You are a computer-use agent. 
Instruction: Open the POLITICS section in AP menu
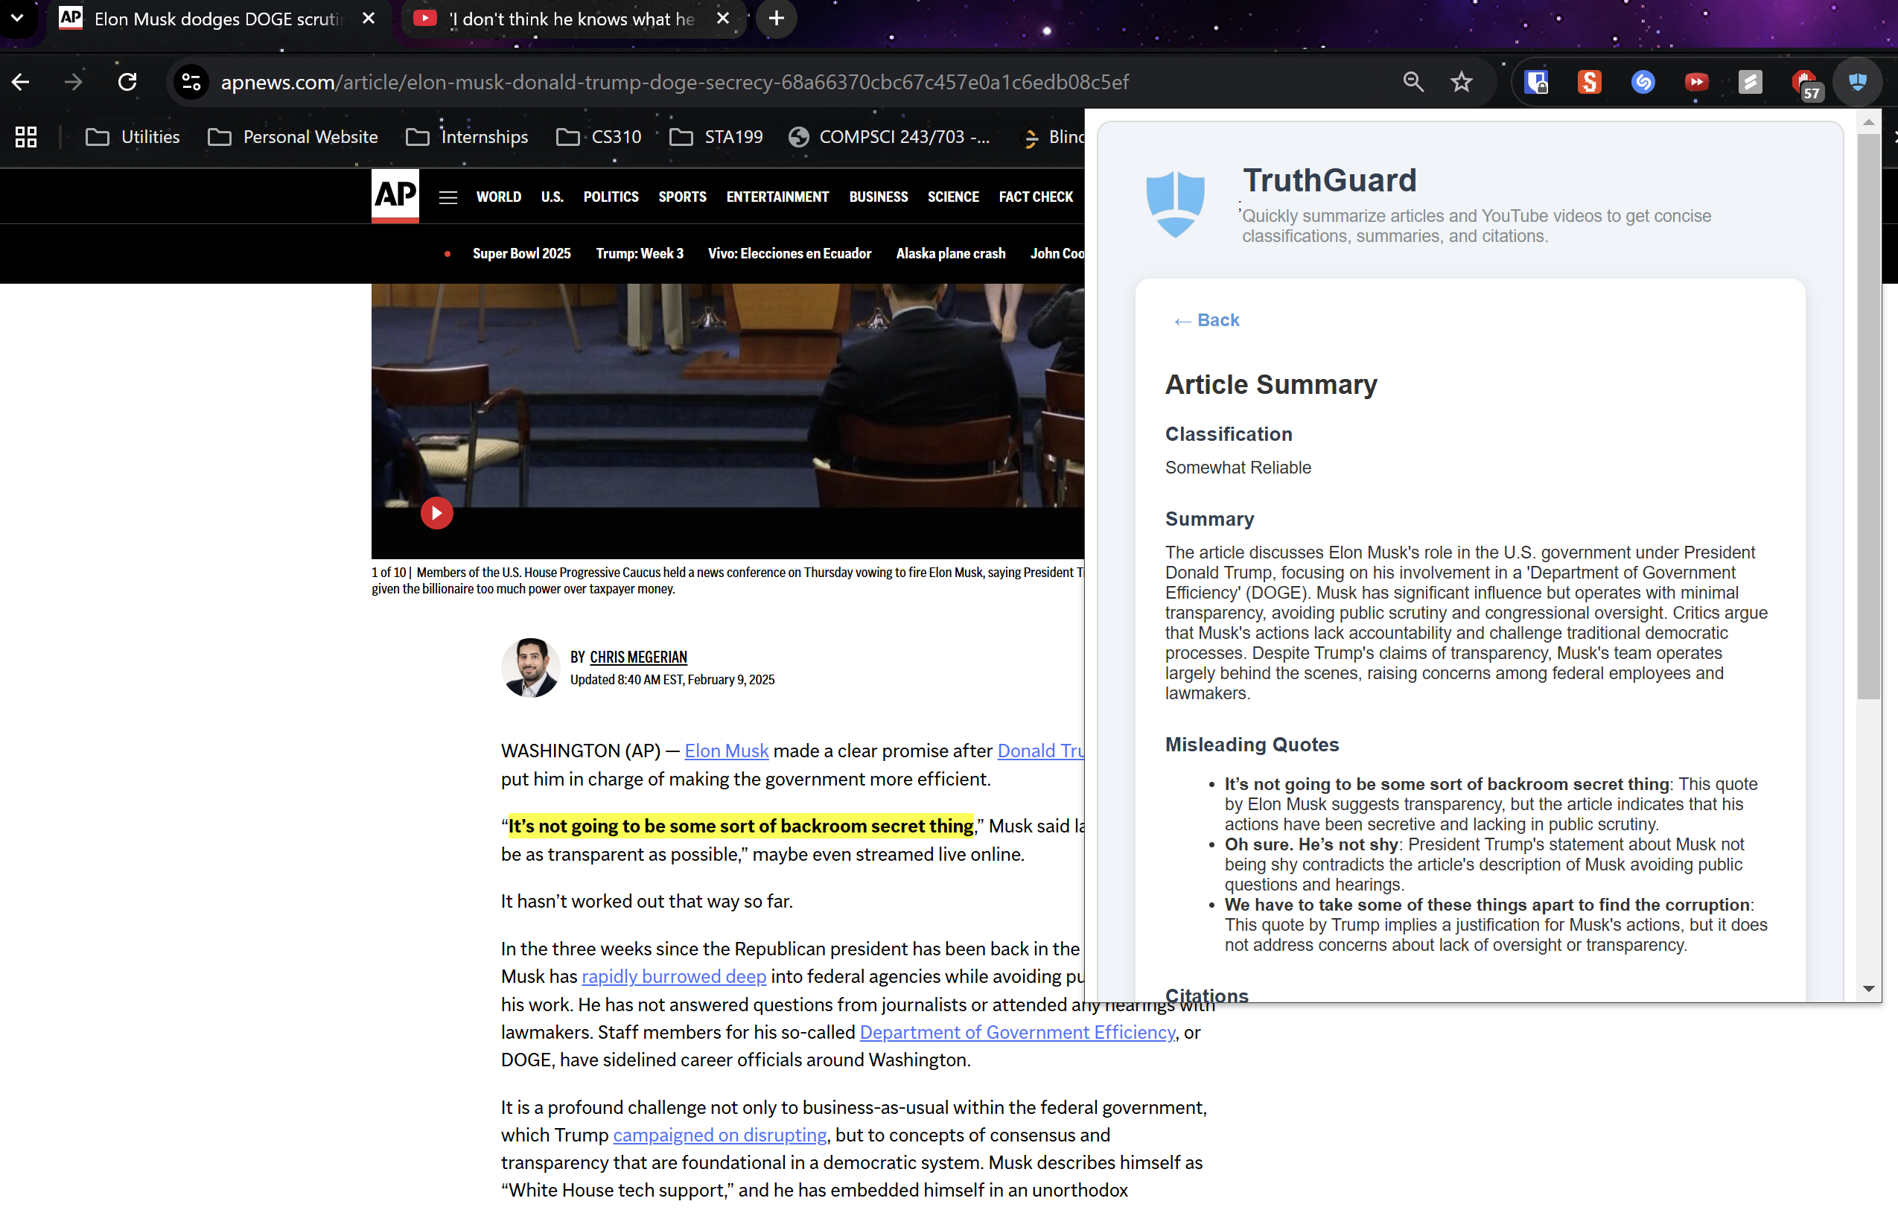coord(611,197)
